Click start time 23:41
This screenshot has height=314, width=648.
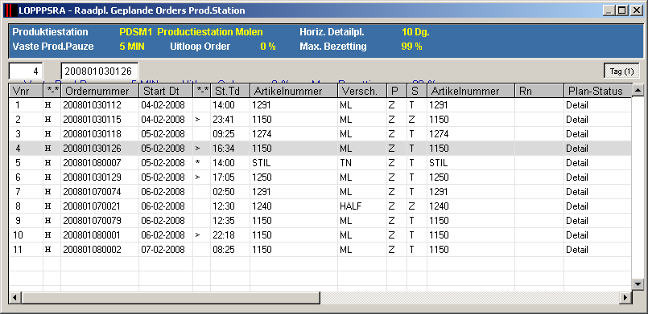[x=224, y=120]
